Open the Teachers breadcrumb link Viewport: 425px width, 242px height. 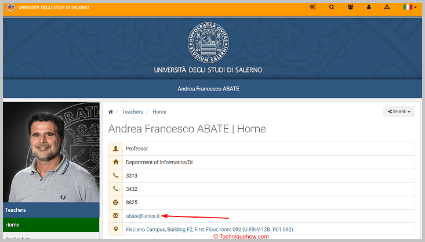133,112
